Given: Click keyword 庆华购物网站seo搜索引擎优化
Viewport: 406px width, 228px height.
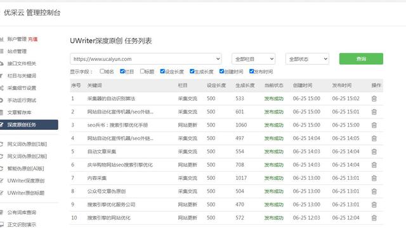Looking at the screenshot, I should (120, 165).
